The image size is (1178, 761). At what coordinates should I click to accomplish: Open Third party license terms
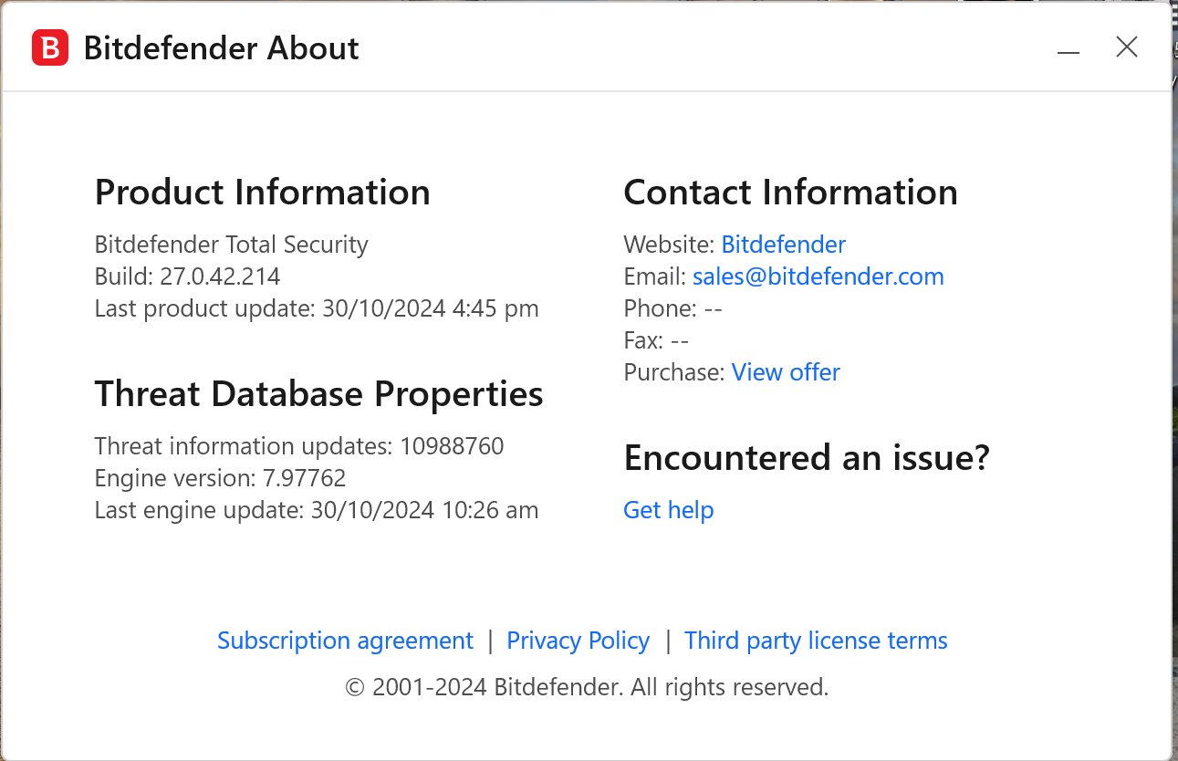tap(816, 641)
